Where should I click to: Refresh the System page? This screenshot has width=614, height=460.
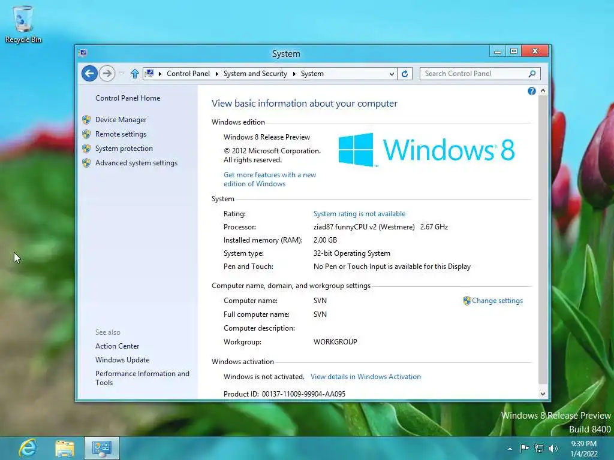(x=405, y=74)
